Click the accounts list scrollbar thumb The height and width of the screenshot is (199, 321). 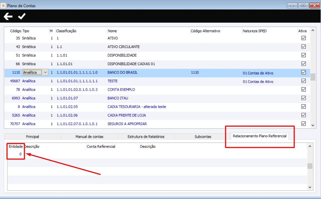[x=313, y=77]
